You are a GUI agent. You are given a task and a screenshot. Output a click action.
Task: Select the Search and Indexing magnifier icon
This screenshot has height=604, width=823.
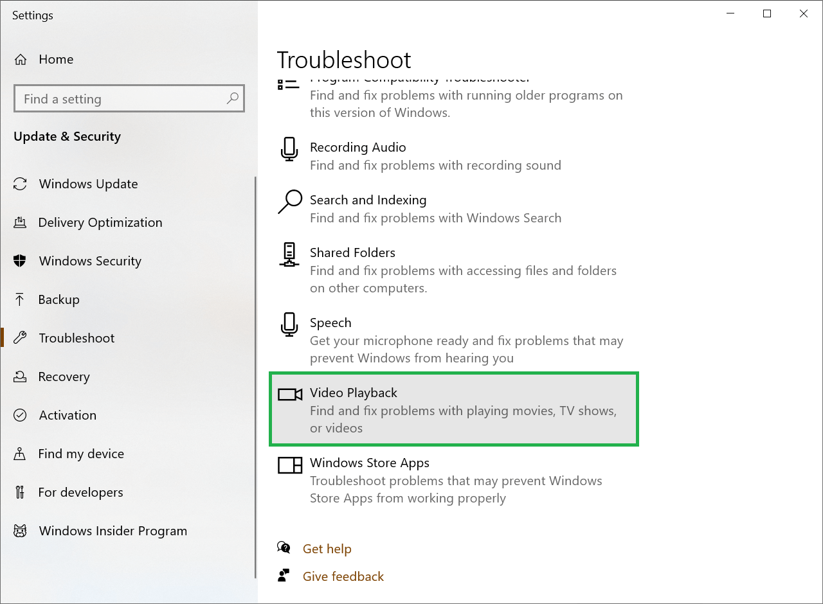[289, 202]
